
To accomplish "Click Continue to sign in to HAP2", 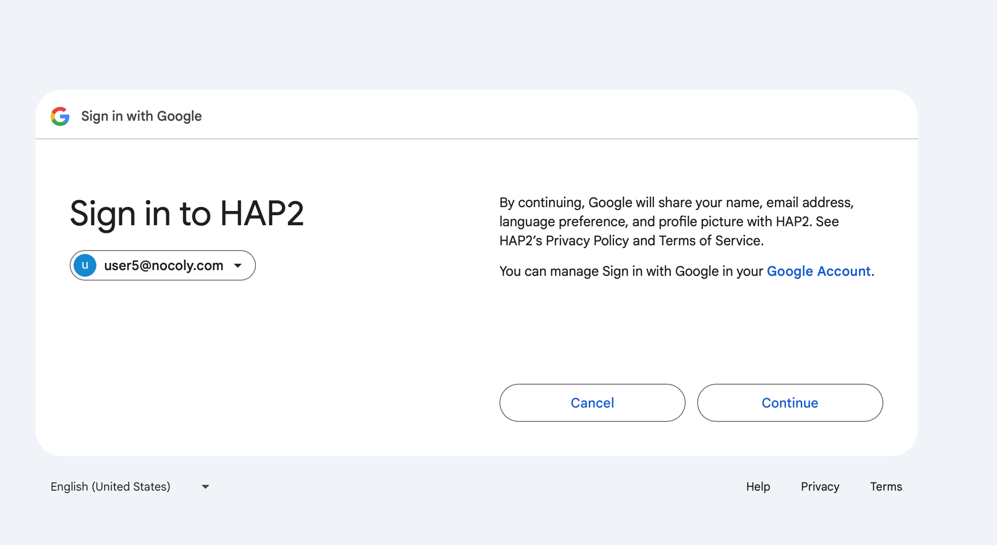I will pos(790,403).
